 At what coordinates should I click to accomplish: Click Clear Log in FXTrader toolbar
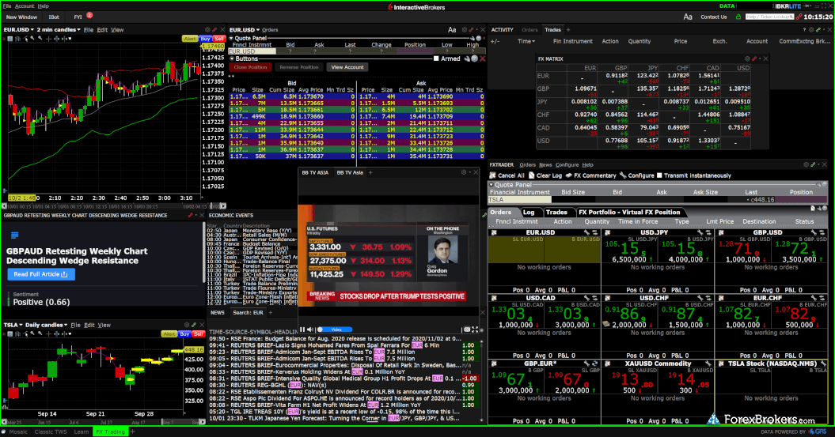click(545, 175)
